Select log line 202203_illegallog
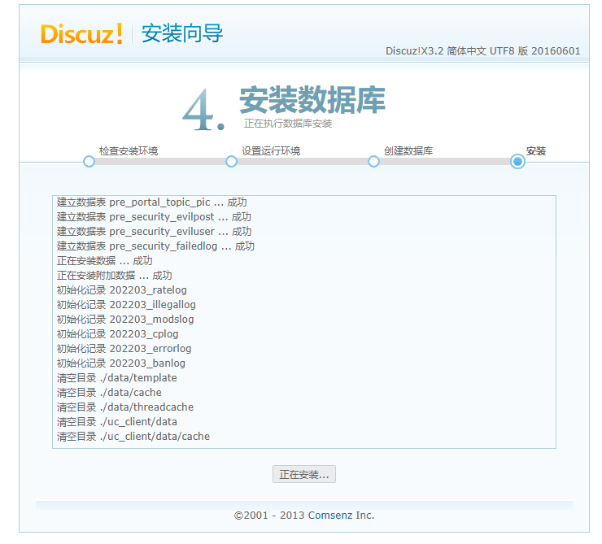This screenshot has width=602, height=544. tap(126, 305)
